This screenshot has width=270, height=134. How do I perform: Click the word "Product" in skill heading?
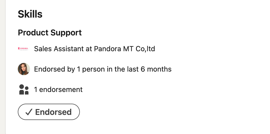click(33, 33)
